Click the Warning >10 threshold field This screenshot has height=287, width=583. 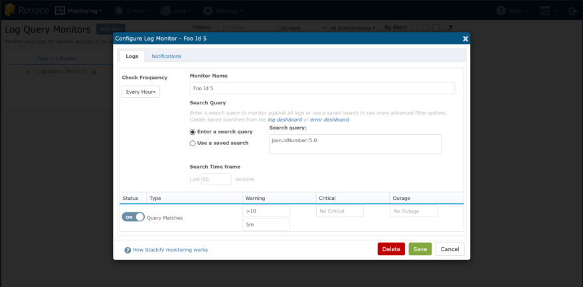266,211
